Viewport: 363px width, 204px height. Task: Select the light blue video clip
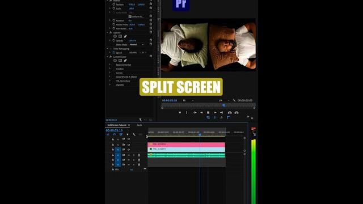pyautogui.click(x=187, y=150)
